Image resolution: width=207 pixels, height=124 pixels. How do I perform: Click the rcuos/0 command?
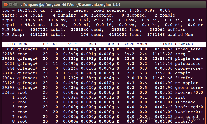coord(184,121)
